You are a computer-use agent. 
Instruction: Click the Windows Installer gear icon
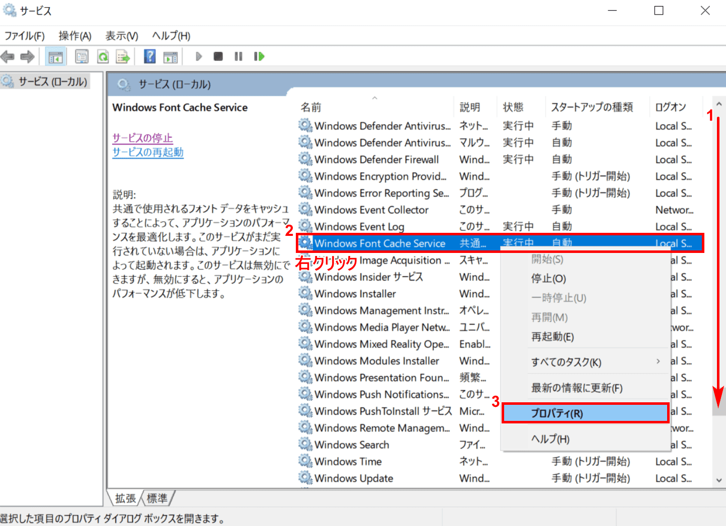point(305,293)
